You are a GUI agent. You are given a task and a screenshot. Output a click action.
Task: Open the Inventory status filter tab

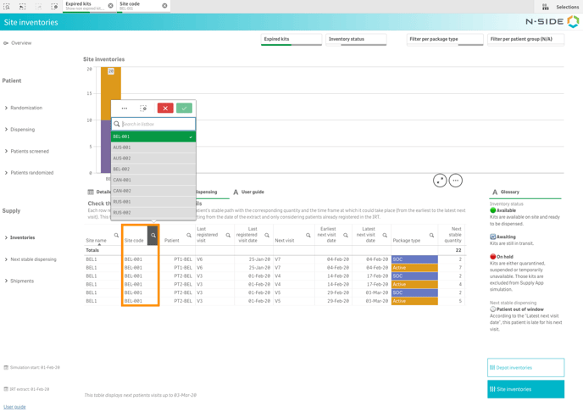356,39
